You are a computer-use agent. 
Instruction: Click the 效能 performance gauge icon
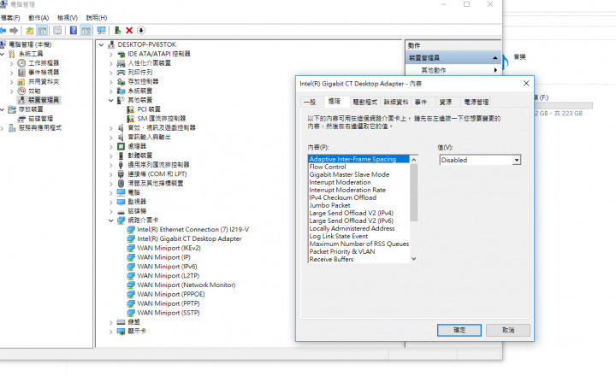pos(21,91)
